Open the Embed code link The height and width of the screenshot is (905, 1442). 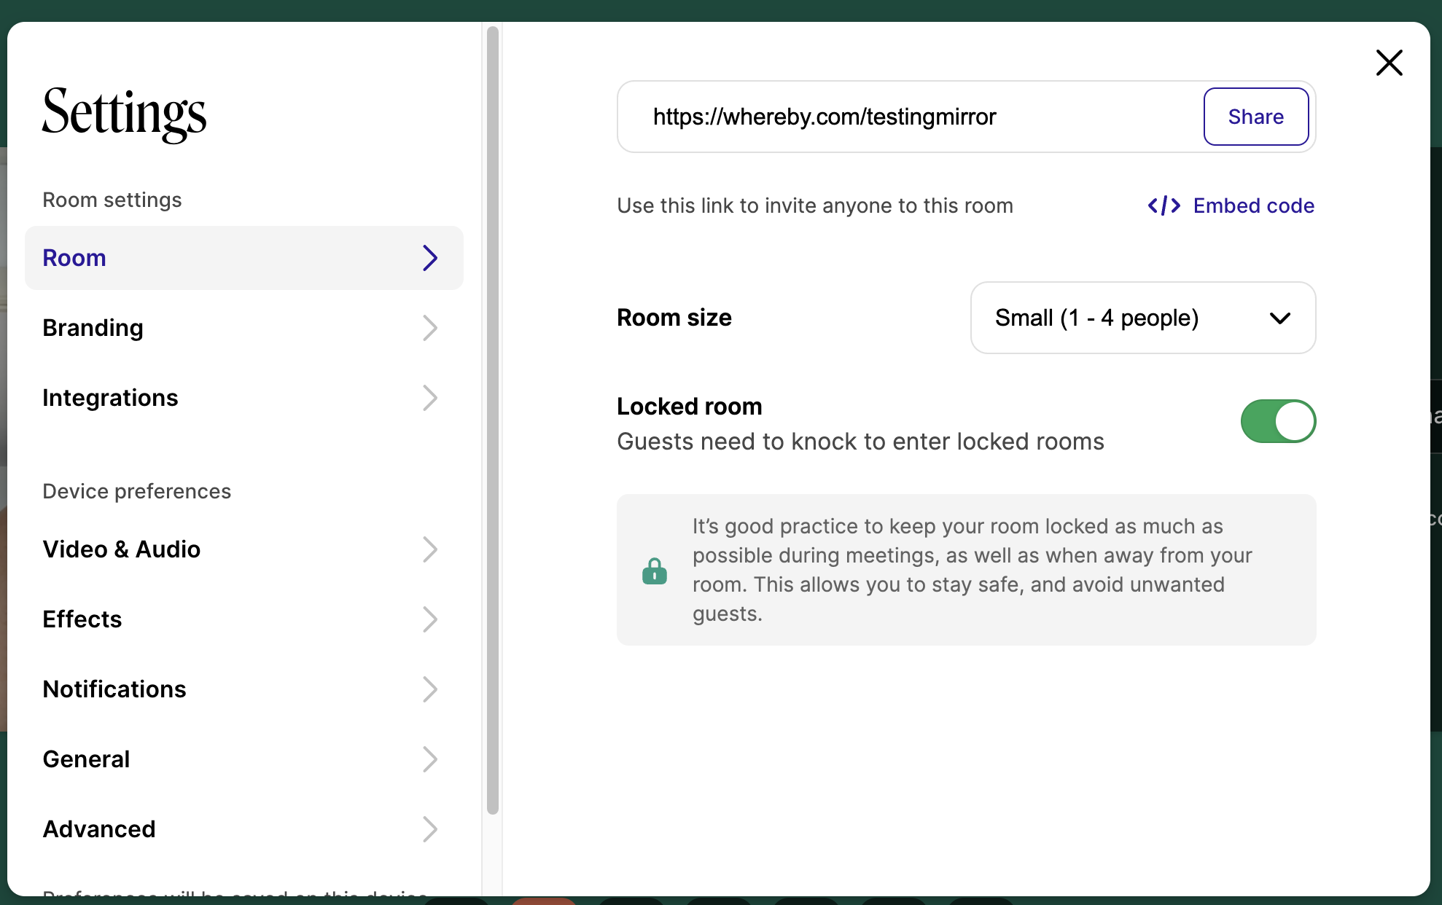pos(1253,205)
